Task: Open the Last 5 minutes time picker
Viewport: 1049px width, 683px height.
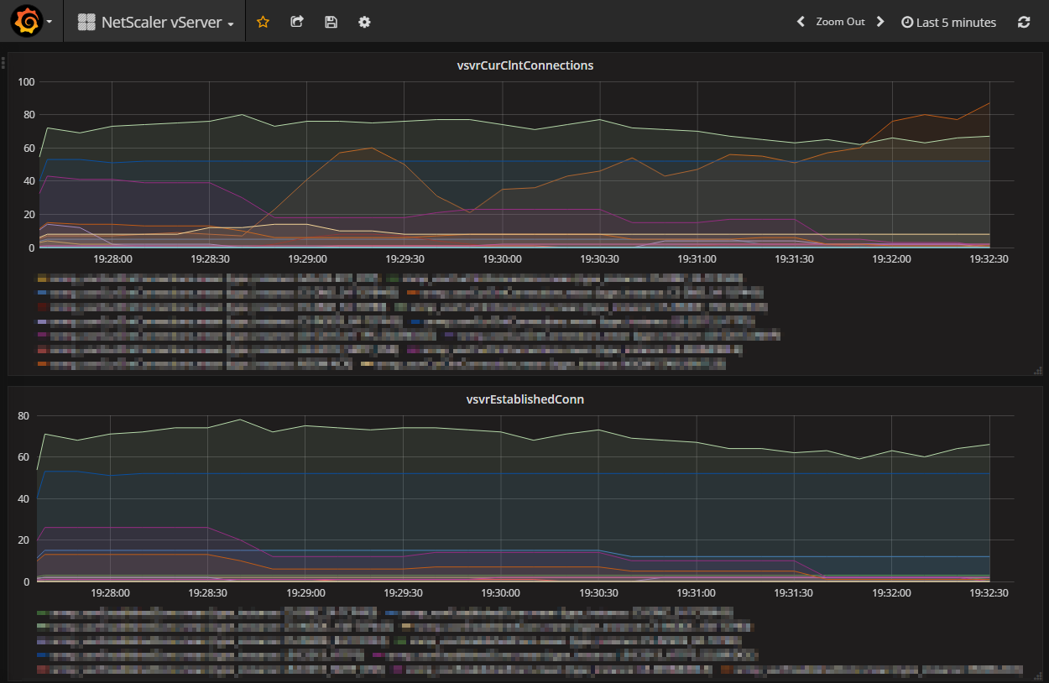Action: click(x=948, y=23)
